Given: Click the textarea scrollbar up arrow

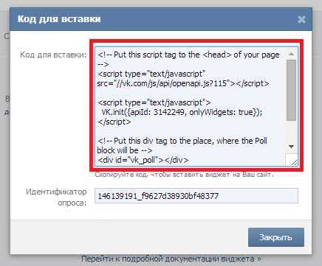Looking at the screenshot, I should (x=292, y=54).
